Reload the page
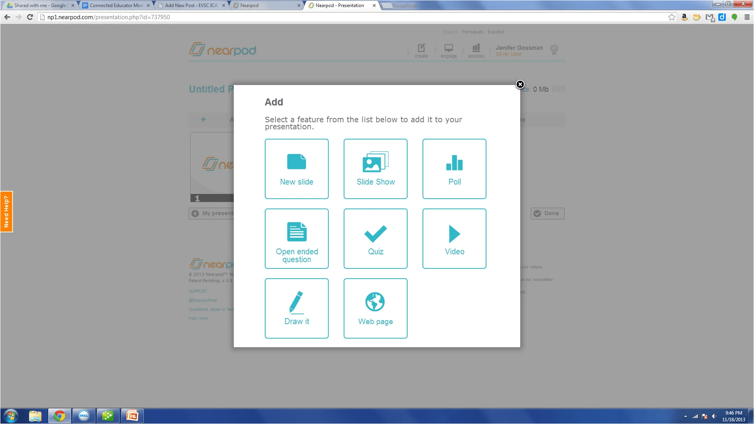 pos(30,17)
